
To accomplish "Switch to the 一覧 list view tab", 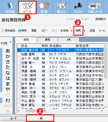I will [40, 119].
